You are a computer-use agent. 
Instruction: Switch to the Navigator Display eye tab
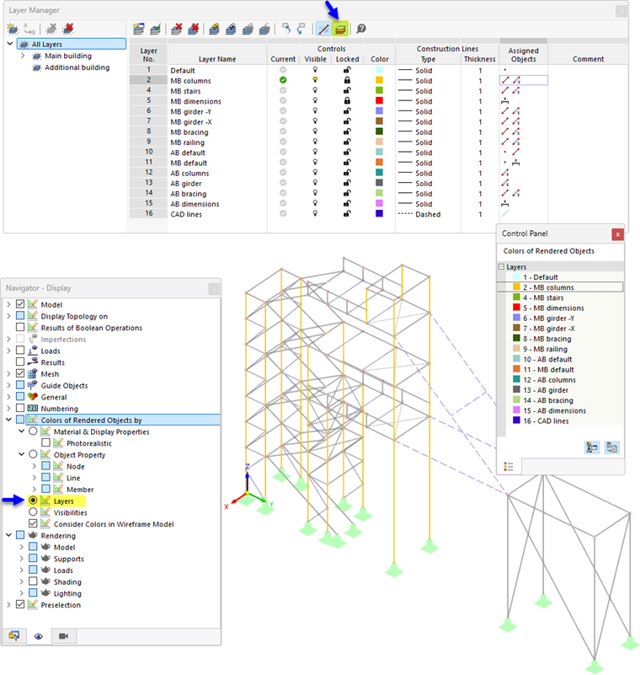tap(38, 636)
